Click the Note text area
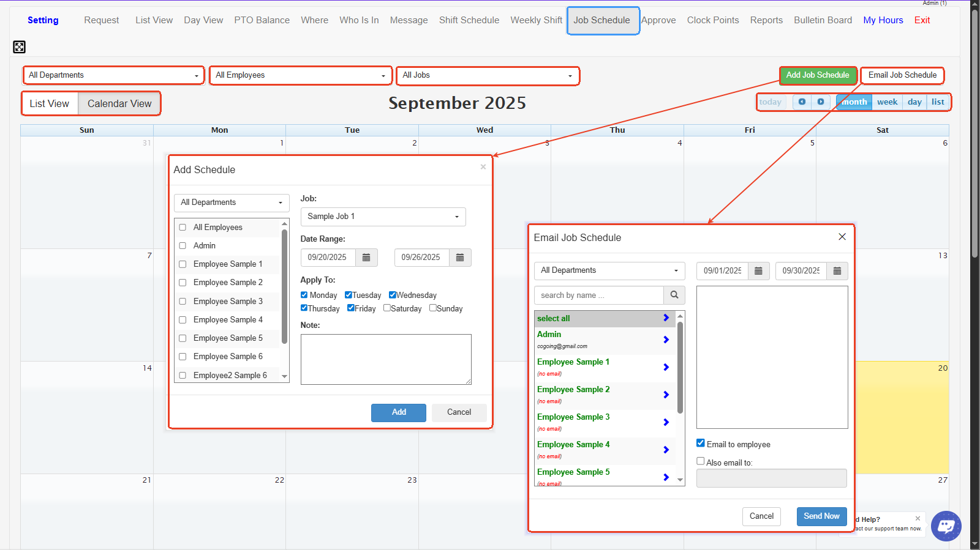The image size is (980, 550). point(386,359)
